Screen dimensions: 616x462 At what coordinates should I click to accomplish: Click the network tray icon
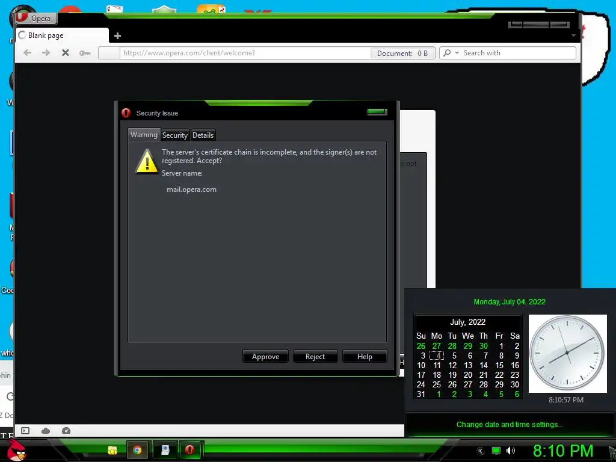pos(496,451)
